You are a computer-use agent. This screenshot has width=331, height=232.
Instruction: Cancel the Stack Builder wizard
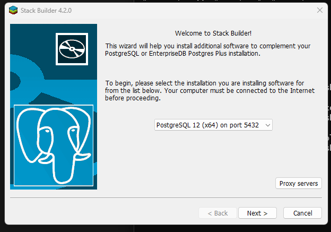point(302,213)
